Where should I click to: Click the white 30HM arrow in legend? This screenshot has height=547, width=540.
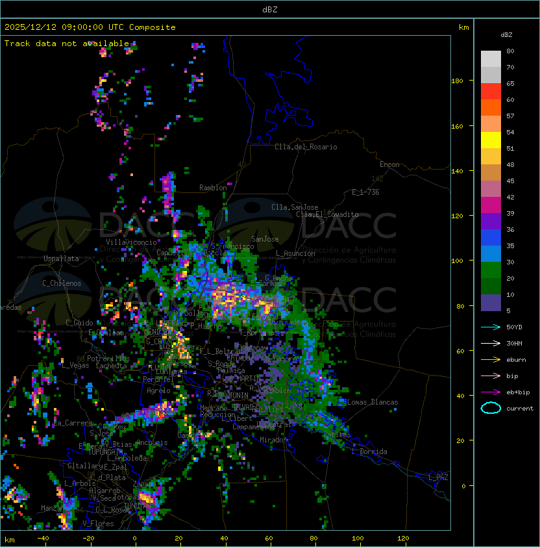491,343
